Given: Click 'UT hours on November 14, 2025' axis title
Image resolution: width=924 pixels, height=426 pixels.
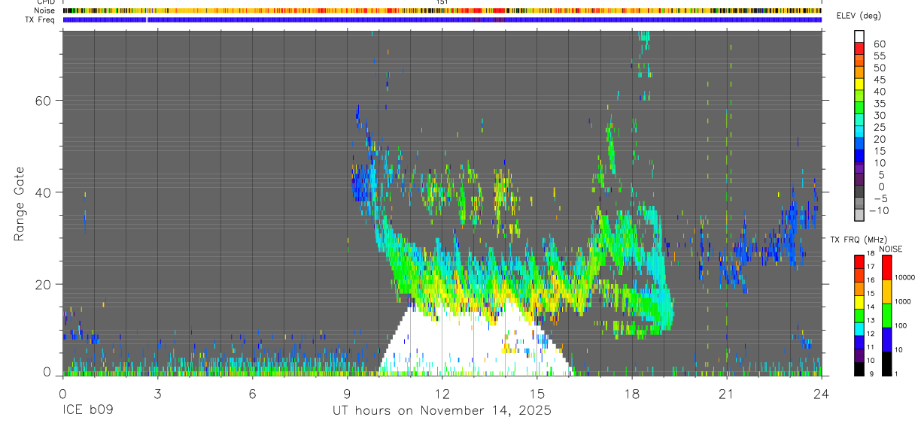Looking at the screenshot, I should pyautogui.click(x=442, y=411).
